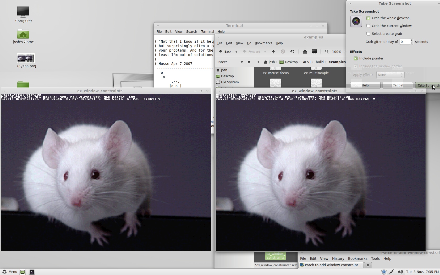Toggle Include pointer checkbox
Viewport: 440px width, 275px height.
click(356, 58)
